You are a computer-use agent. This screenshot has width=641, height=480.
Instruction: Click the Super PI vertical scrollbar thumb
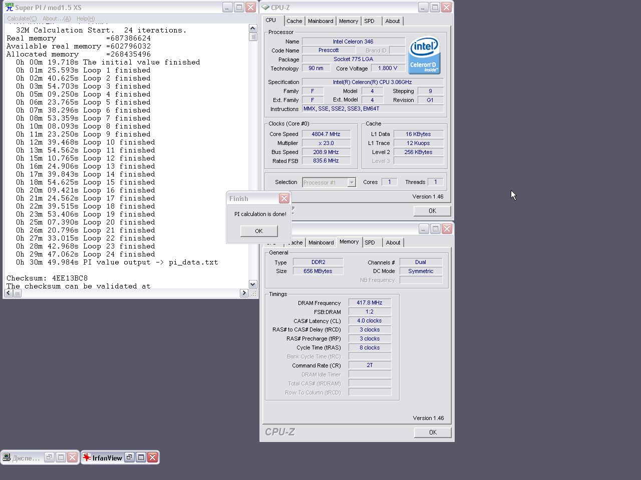(x=253, y=36)
